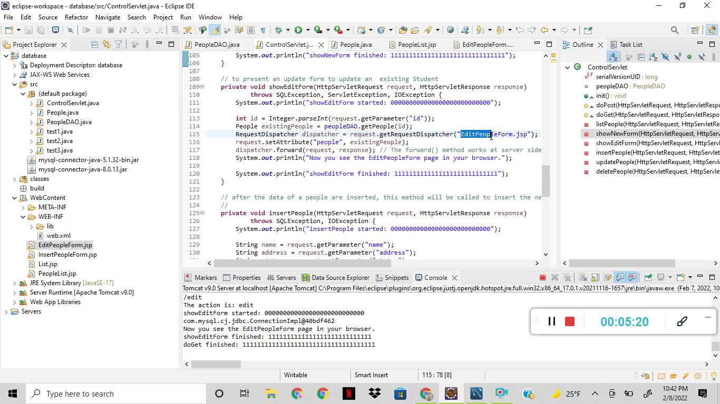Open the Dropbox taskbar icon
The image size is (720, 404).
pos(375,393)
